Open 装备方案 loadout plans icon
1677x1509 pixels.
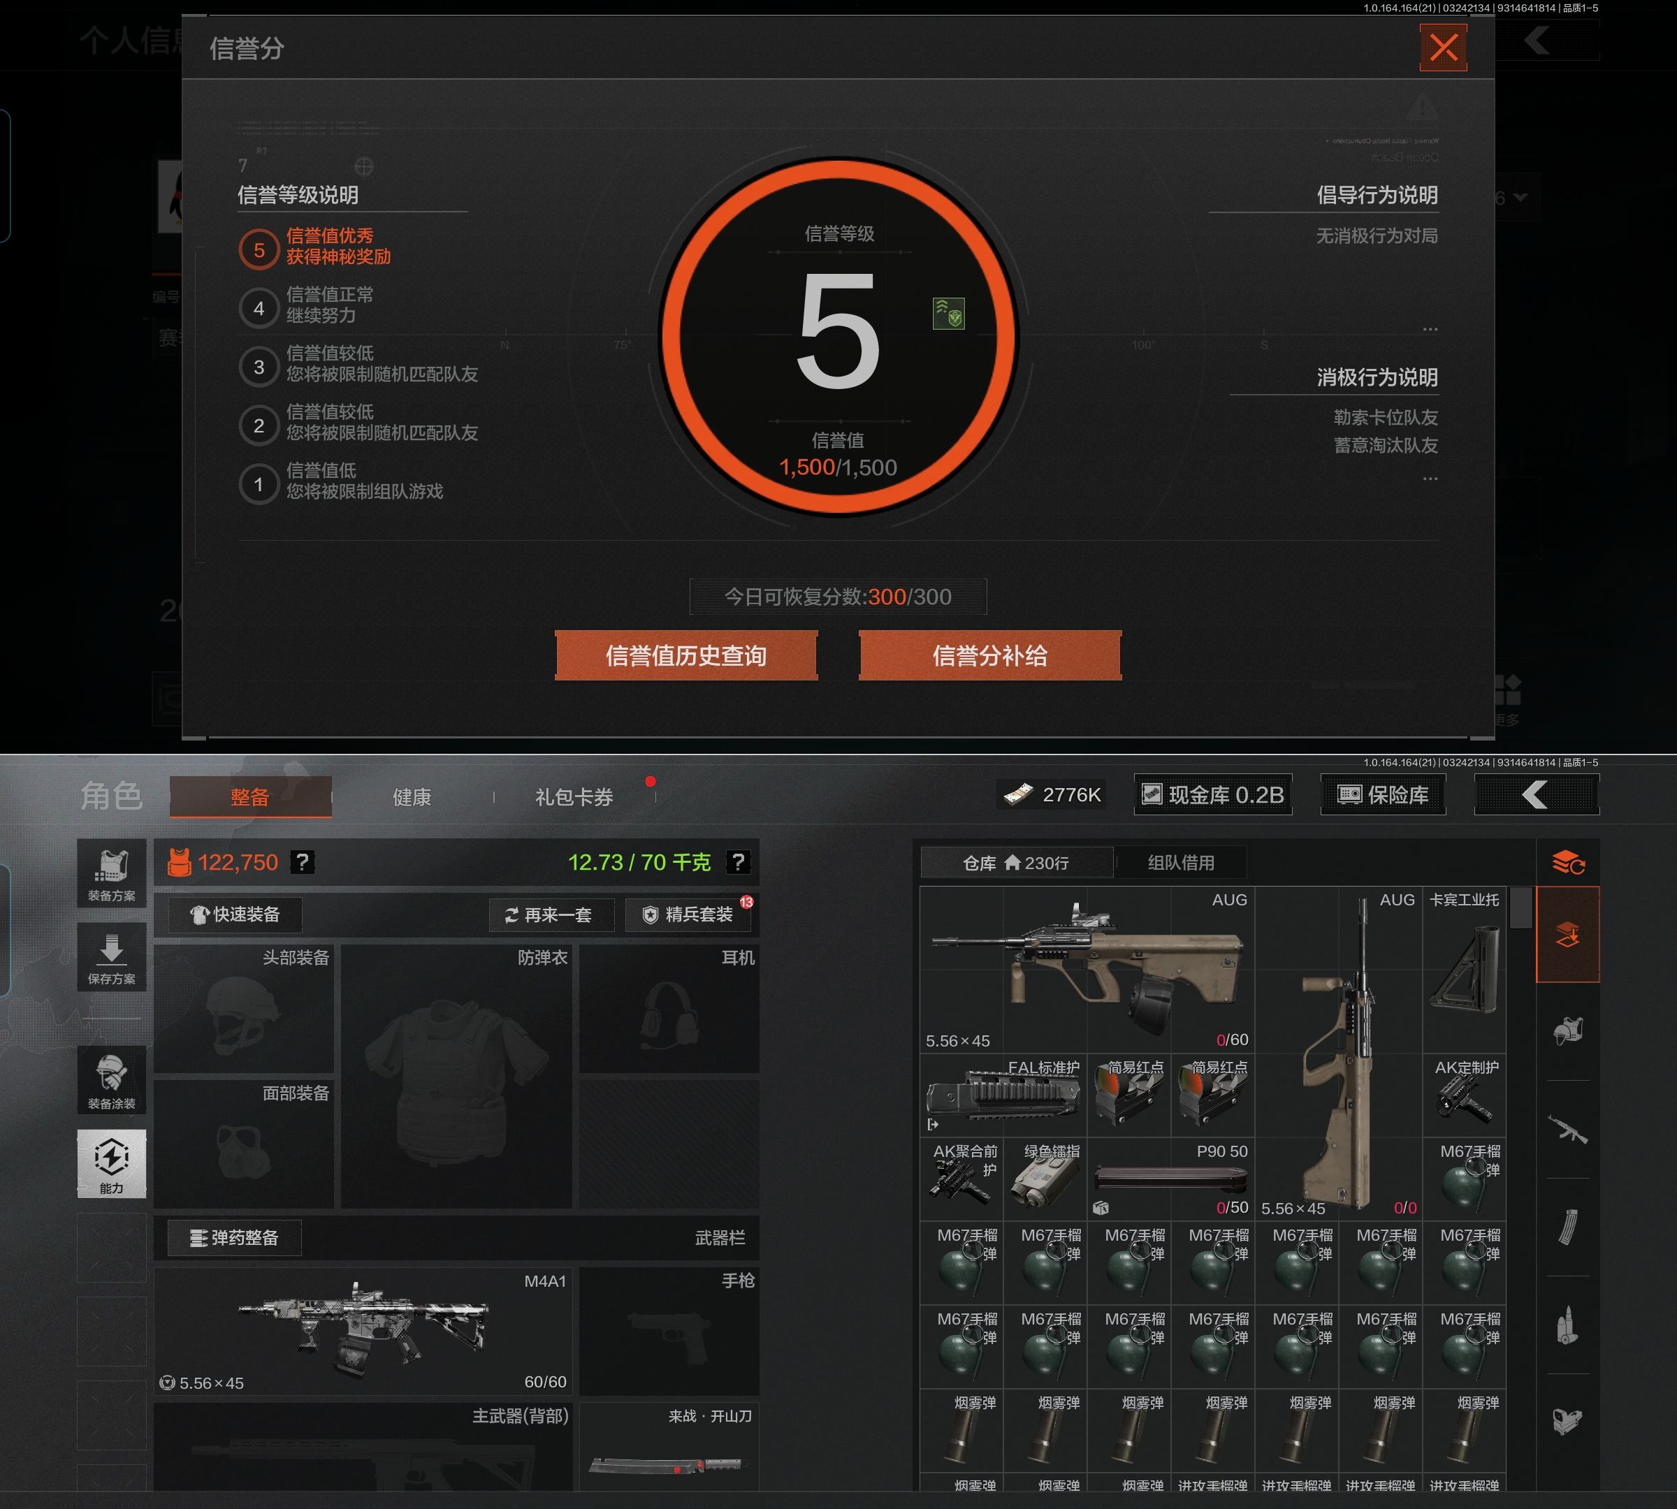pos(111,875)
